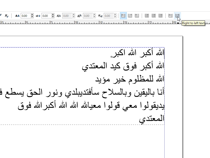The image size is (210, 158).
Task: Click the last line word 'المعتدي'
Action: click(x=152, y=119)
